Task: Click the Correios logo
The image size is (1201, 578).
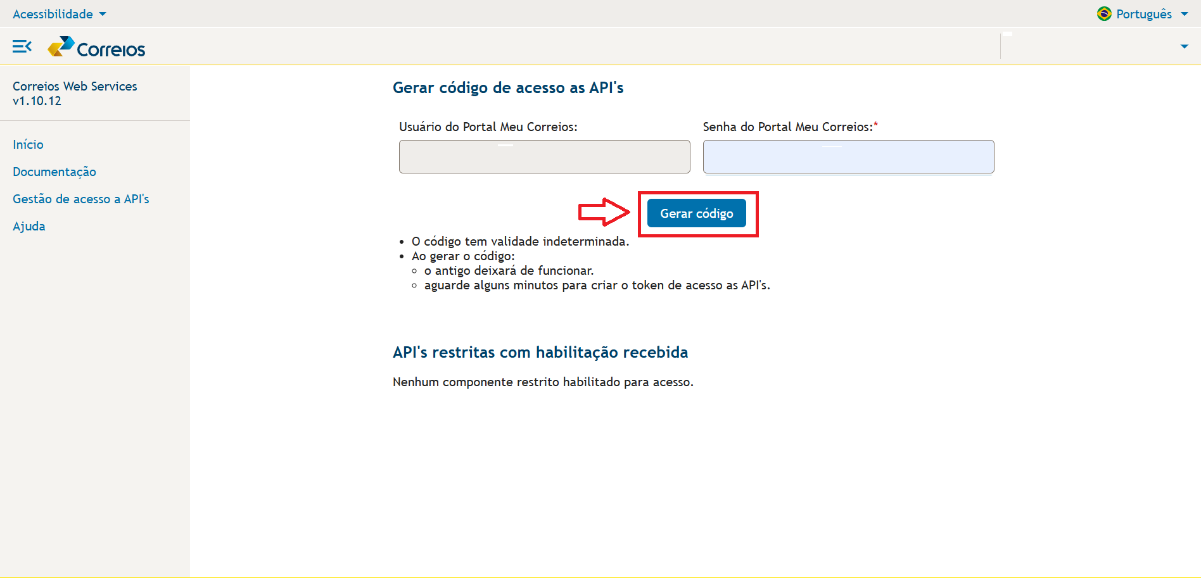Action: [96, 47]
